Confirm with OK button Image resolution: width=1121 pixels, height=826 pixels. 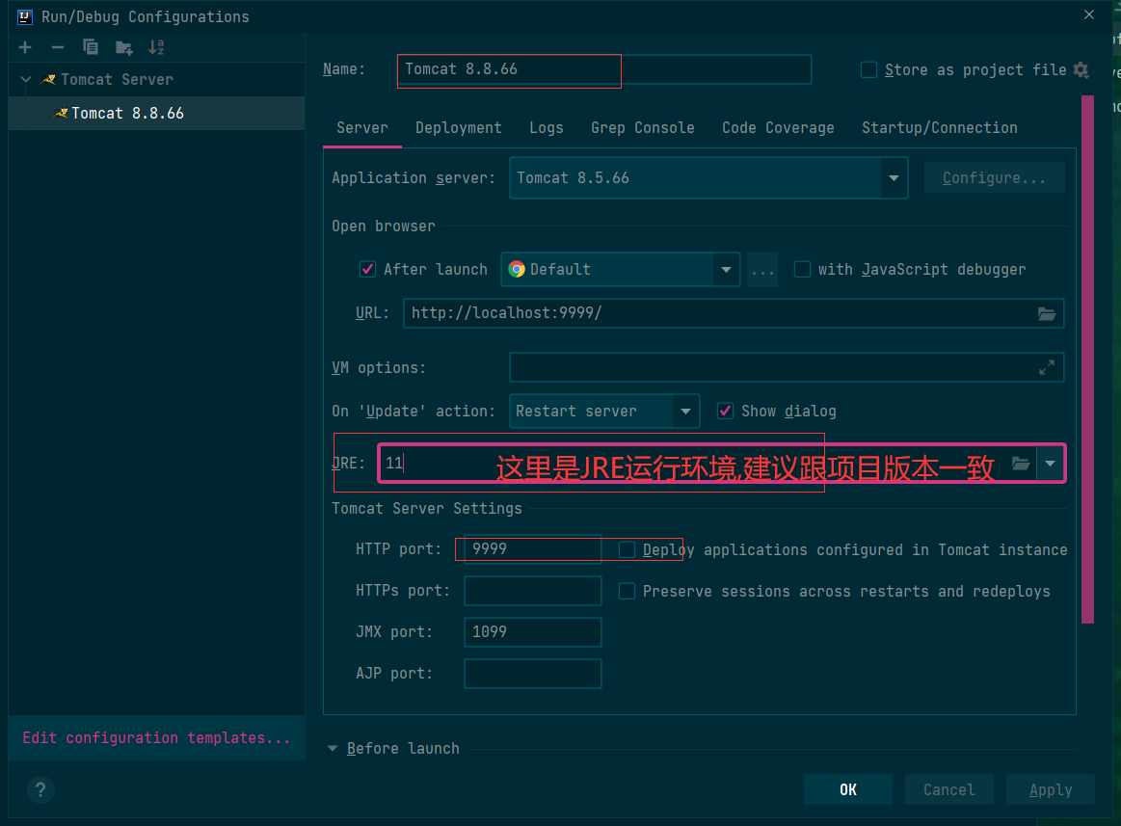(848, 789)
